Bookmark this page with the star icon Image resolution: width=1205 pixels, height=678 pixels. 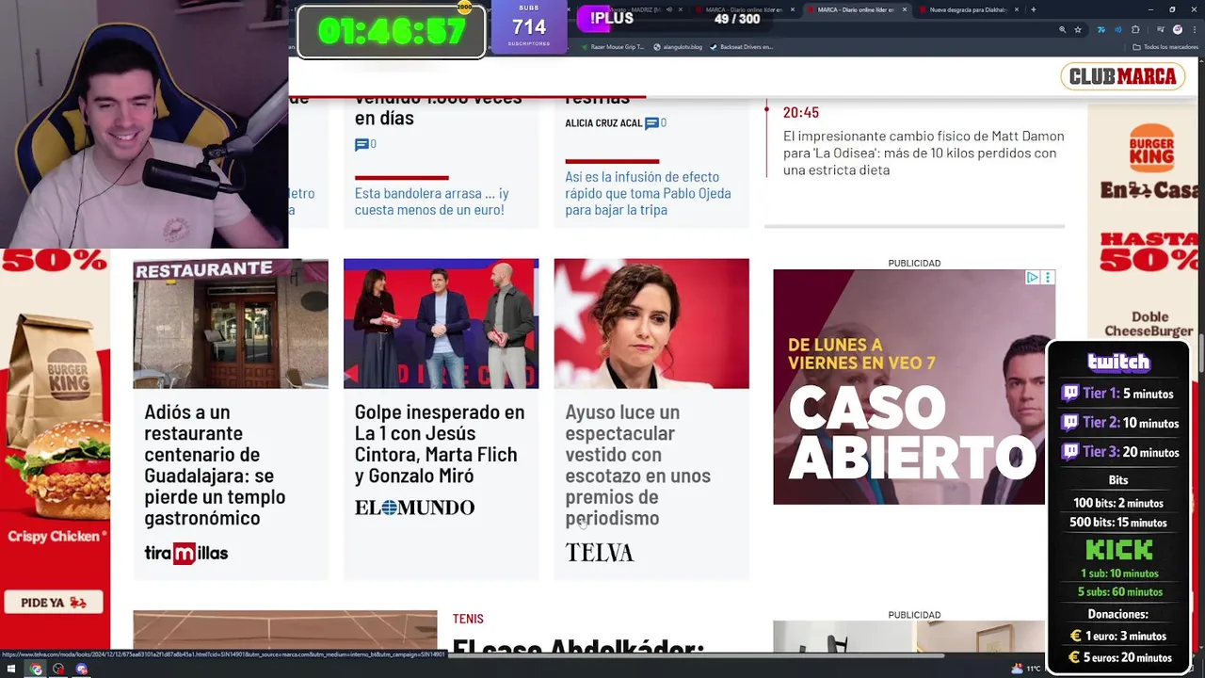click(x=1078, y=30)
